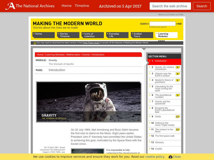Open interactive icon beside The gravitational constant

(x=178, y=95)
